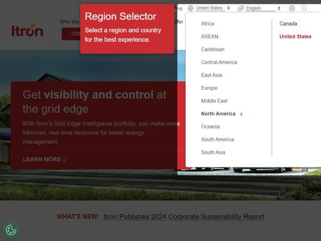Click the hero headline about grid edge
Image resolution: width=321 pixels, height=241 pixels.
point(95,102)
